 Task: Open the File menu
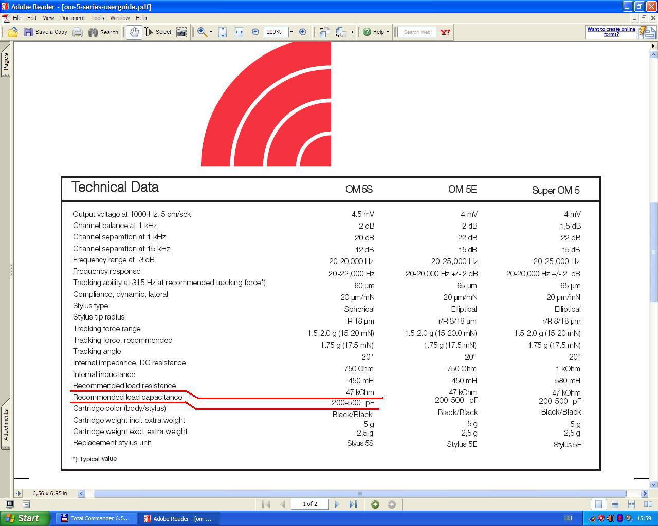pos(17,18)
